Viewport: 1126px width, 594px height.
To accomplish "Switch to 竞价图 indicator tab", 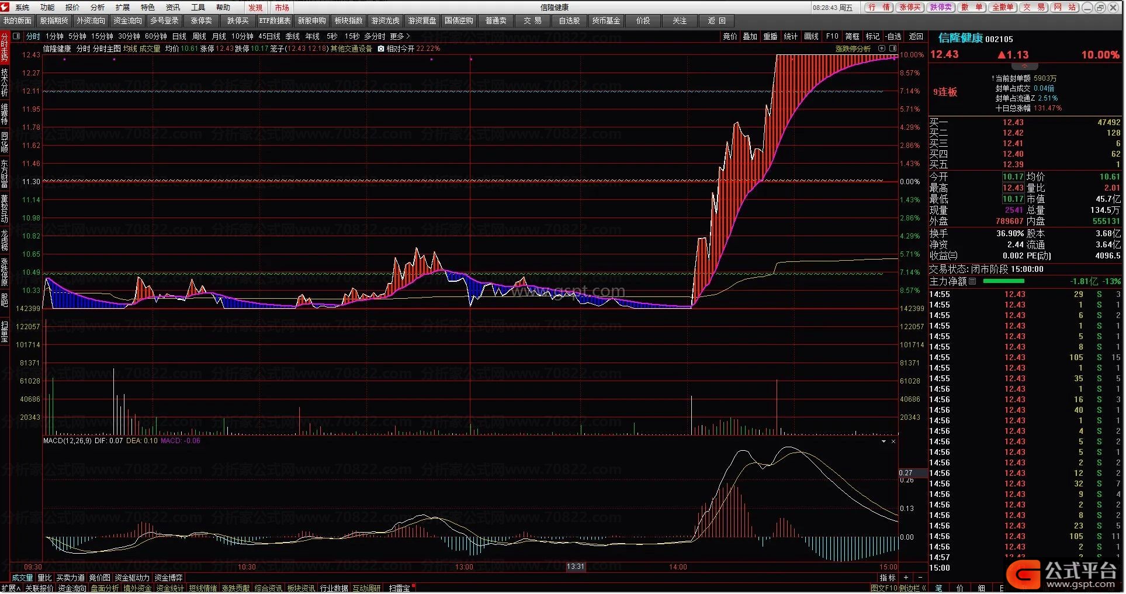I will click(x=99, y=578).
